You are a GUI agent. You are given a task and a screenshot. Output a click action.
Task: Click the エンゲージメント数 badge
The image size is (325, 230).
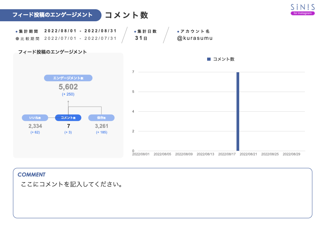[68, 78]
